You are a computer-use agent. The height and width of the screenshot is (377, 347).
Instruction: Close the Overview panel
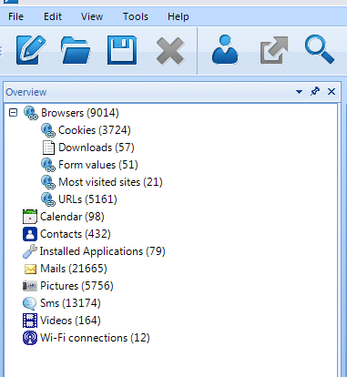[332, 91]
